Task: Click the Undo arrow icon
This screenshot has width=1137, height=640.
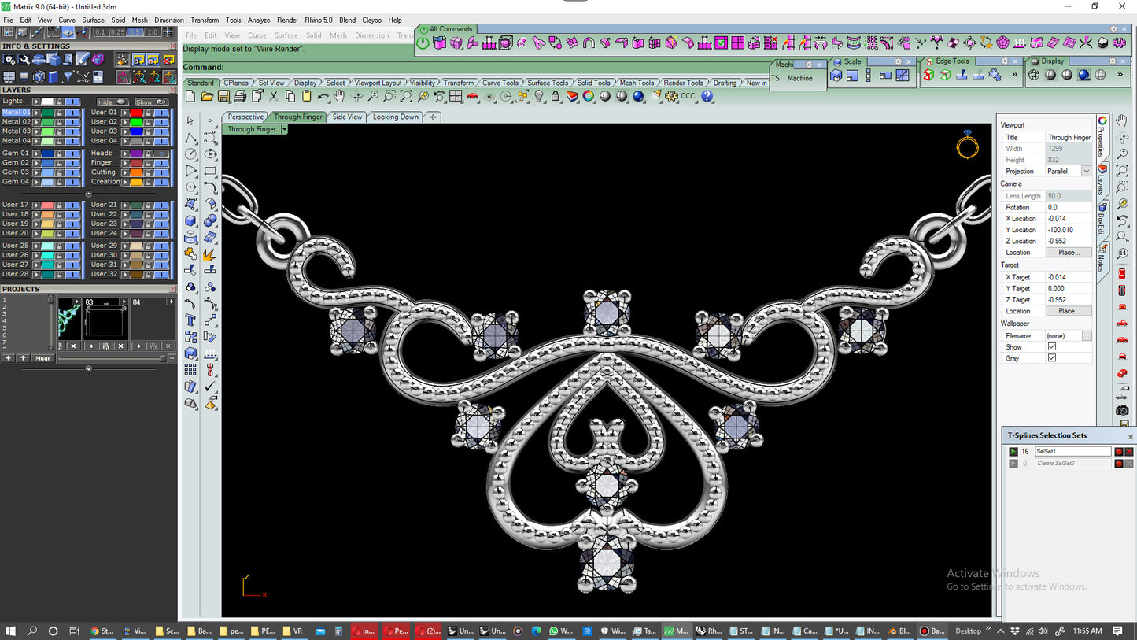Action: point(323,96)
